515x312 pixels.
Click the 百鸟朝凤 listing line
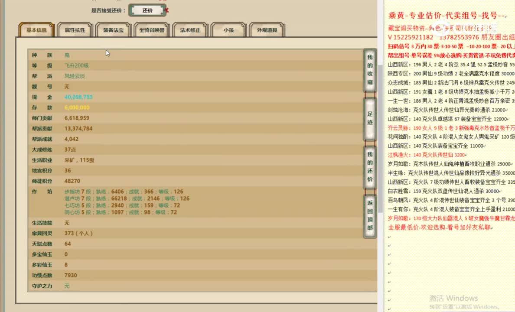click(x=451, y=200)
